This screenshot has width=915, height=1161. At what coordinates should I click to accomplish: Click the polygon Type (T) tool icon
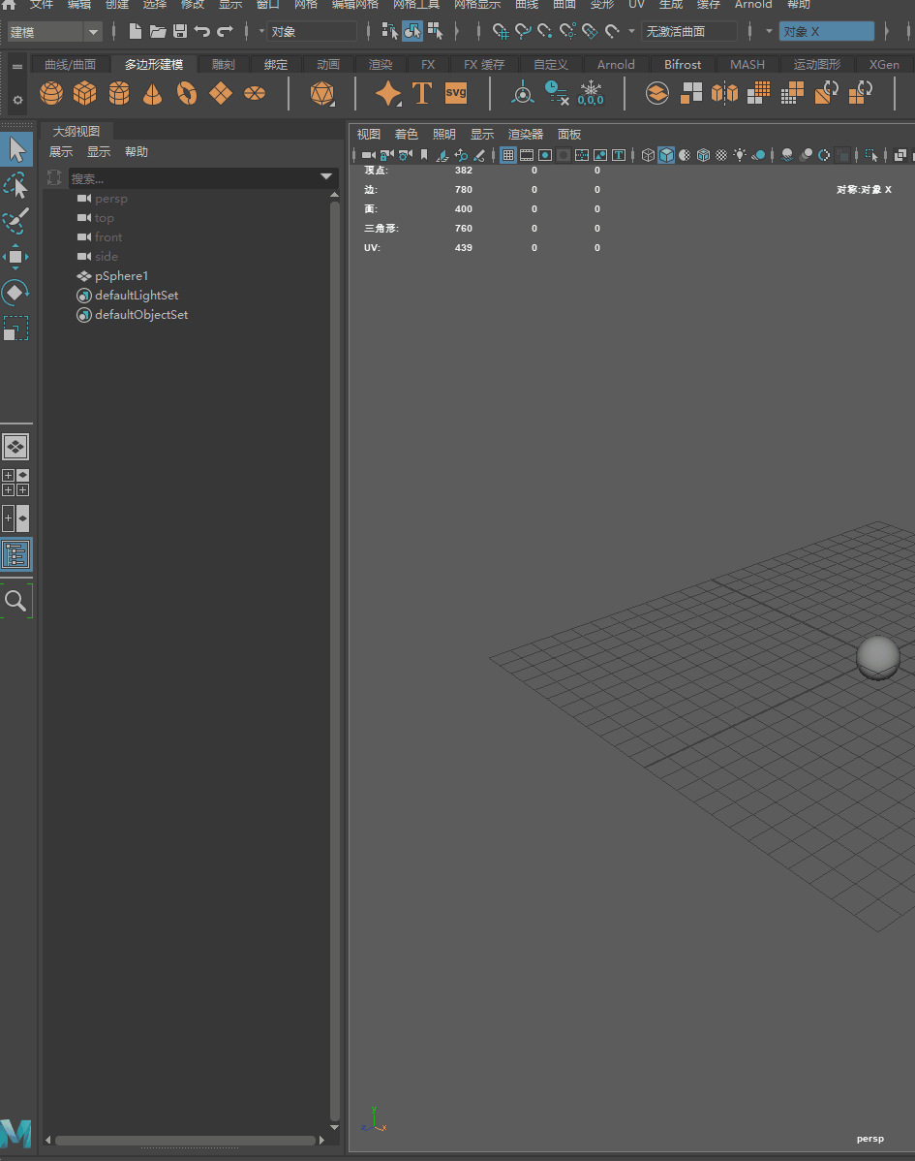click(x=422, y=93)
